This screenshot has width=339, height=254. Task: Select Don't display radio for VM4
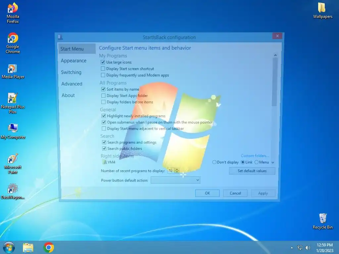(214, 162)
